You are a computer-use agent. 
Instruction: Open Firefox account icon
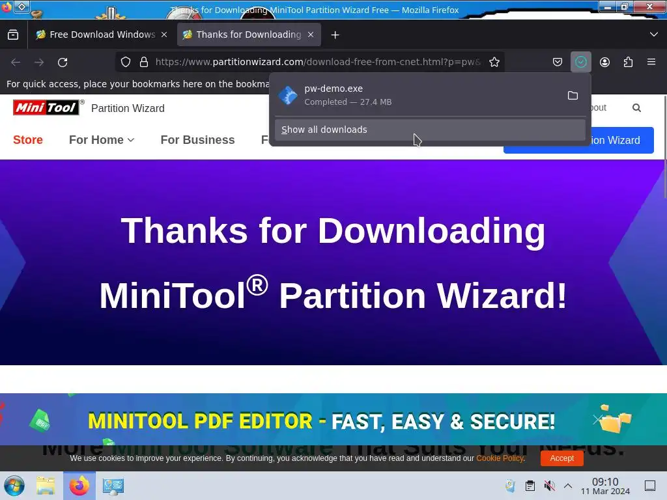[x=604, y=62]
